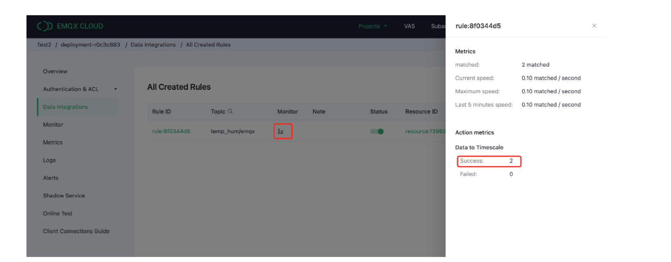Close the rule:8f0344d5 metrics panel
Viewport: 671px width, 262px height.
[x=594, y=26]
